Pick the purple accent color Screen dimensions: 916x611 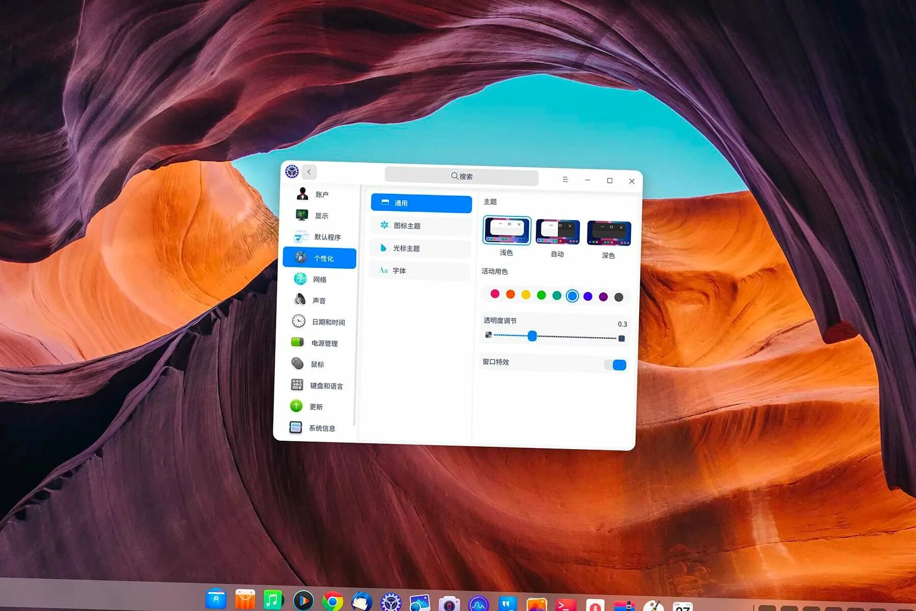pos(603,297)
